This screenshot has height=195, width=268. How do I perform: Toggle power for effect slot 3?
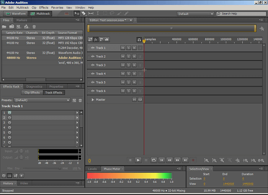tap(10, 123)
